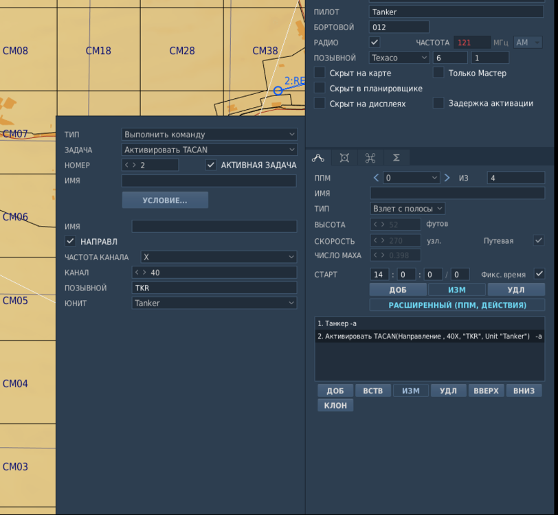Click the blue waypoint circle on map
This screenshot has width=558, height=515.
click(278, 91)
